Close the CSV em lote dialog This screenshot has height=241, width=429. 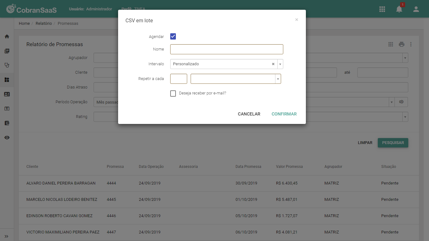[x=296, y=20]
